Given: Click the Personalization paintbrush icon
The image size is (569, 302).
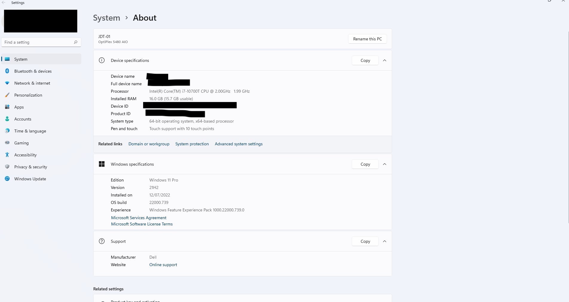Looking at the screenshot, I should [7, 95].
